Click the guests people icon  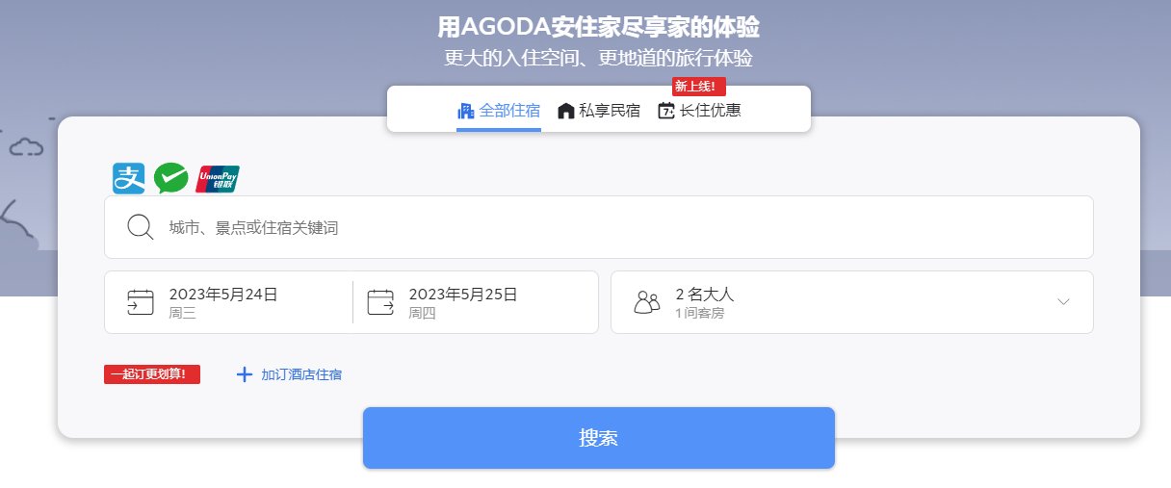(647, 302)
